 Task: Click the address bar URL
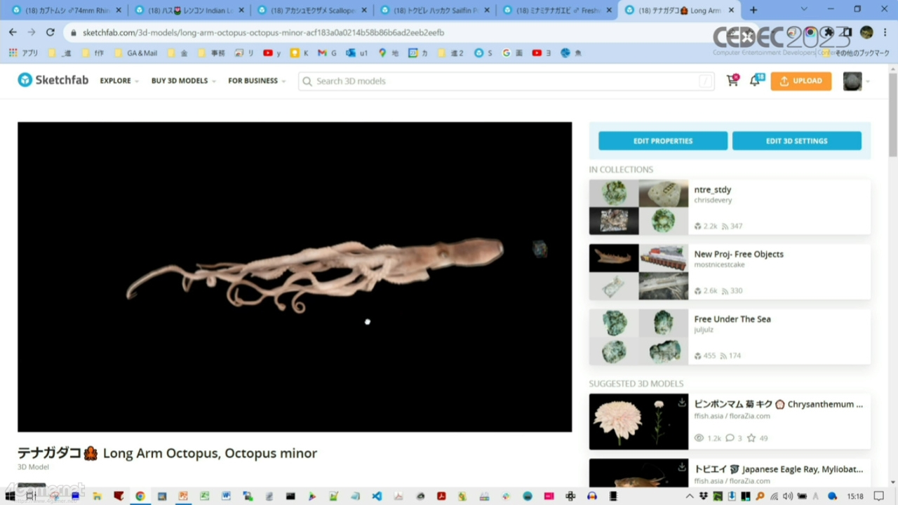263,33
